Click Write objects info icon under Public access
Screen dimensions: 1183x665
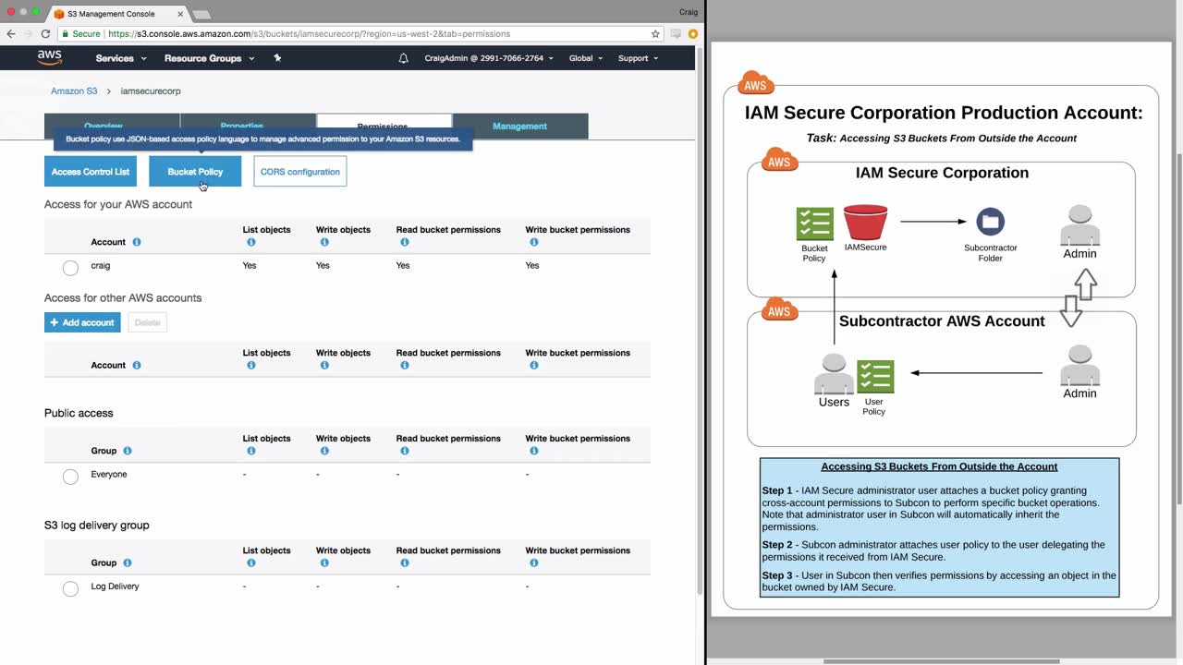pyautogui.click(x=324, y=451)
